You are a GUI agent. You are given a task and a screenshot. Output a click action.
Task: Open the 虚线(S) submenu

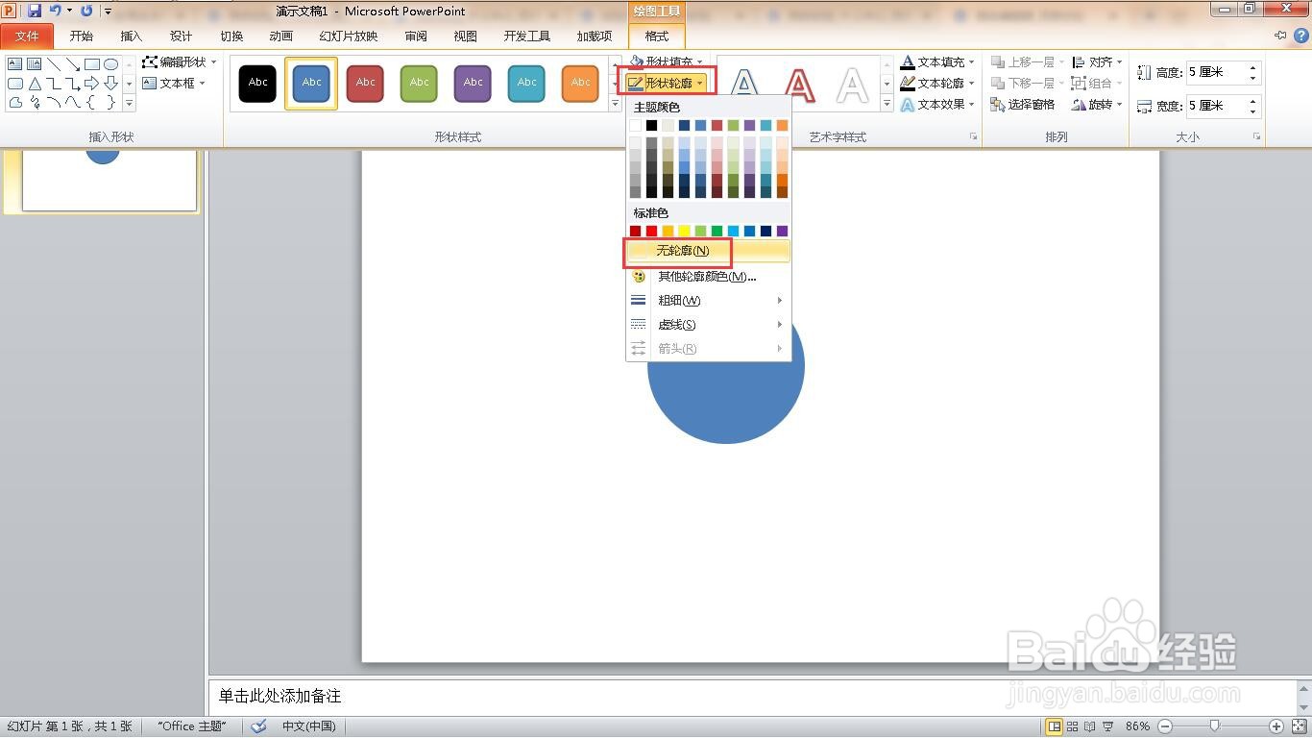pyautogui.click(x=709, y=325)
